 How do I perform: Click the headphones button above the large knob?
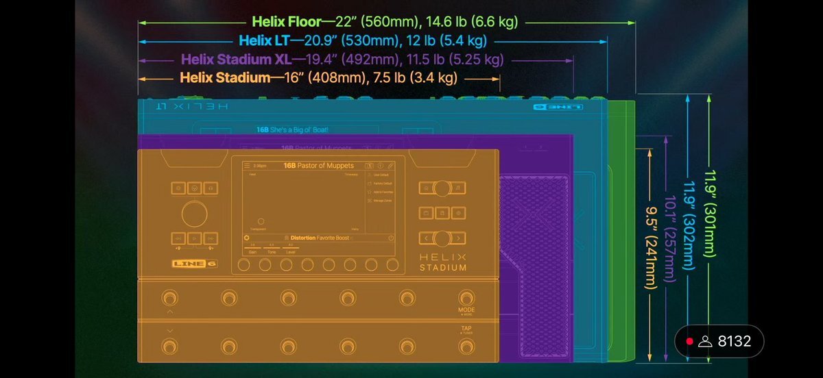pyautogui.click(x=211, y=188)
